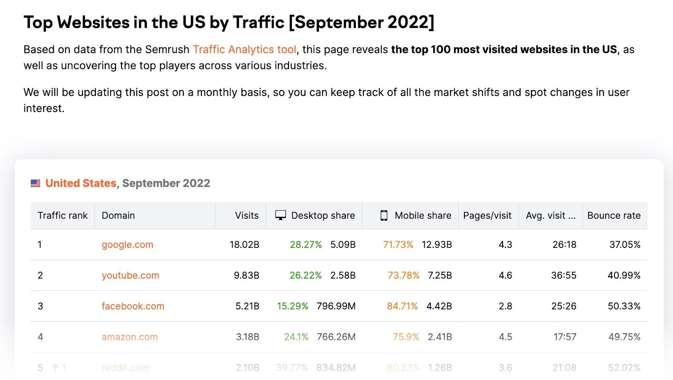Screen dimensions: 673x380
Task: Click mobile visits 7.25B for youtube.com
Action: pos(440,275)
